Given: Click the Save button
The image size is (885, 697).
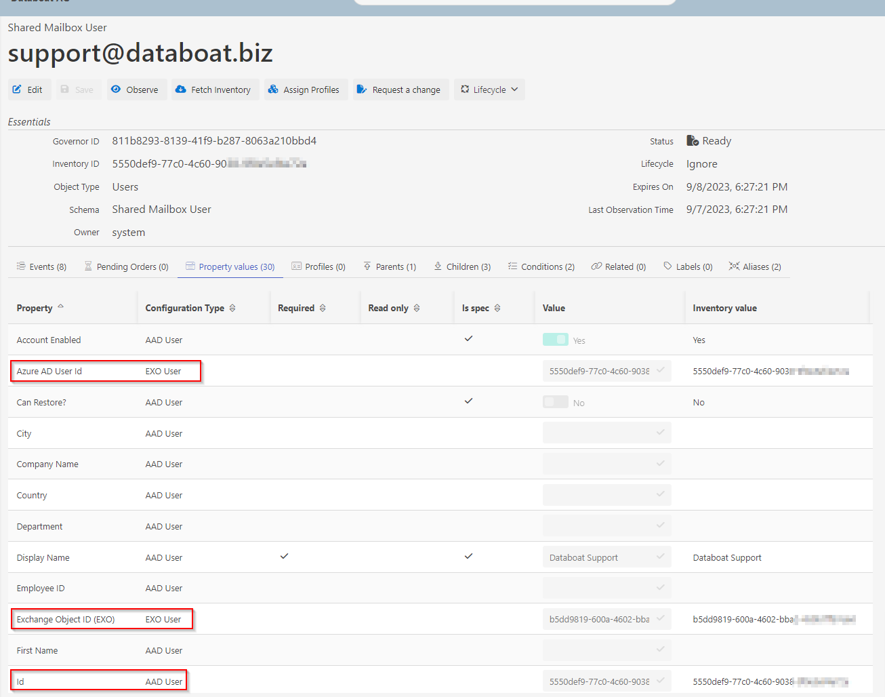Looking at the screenshot, I should 77,89.
